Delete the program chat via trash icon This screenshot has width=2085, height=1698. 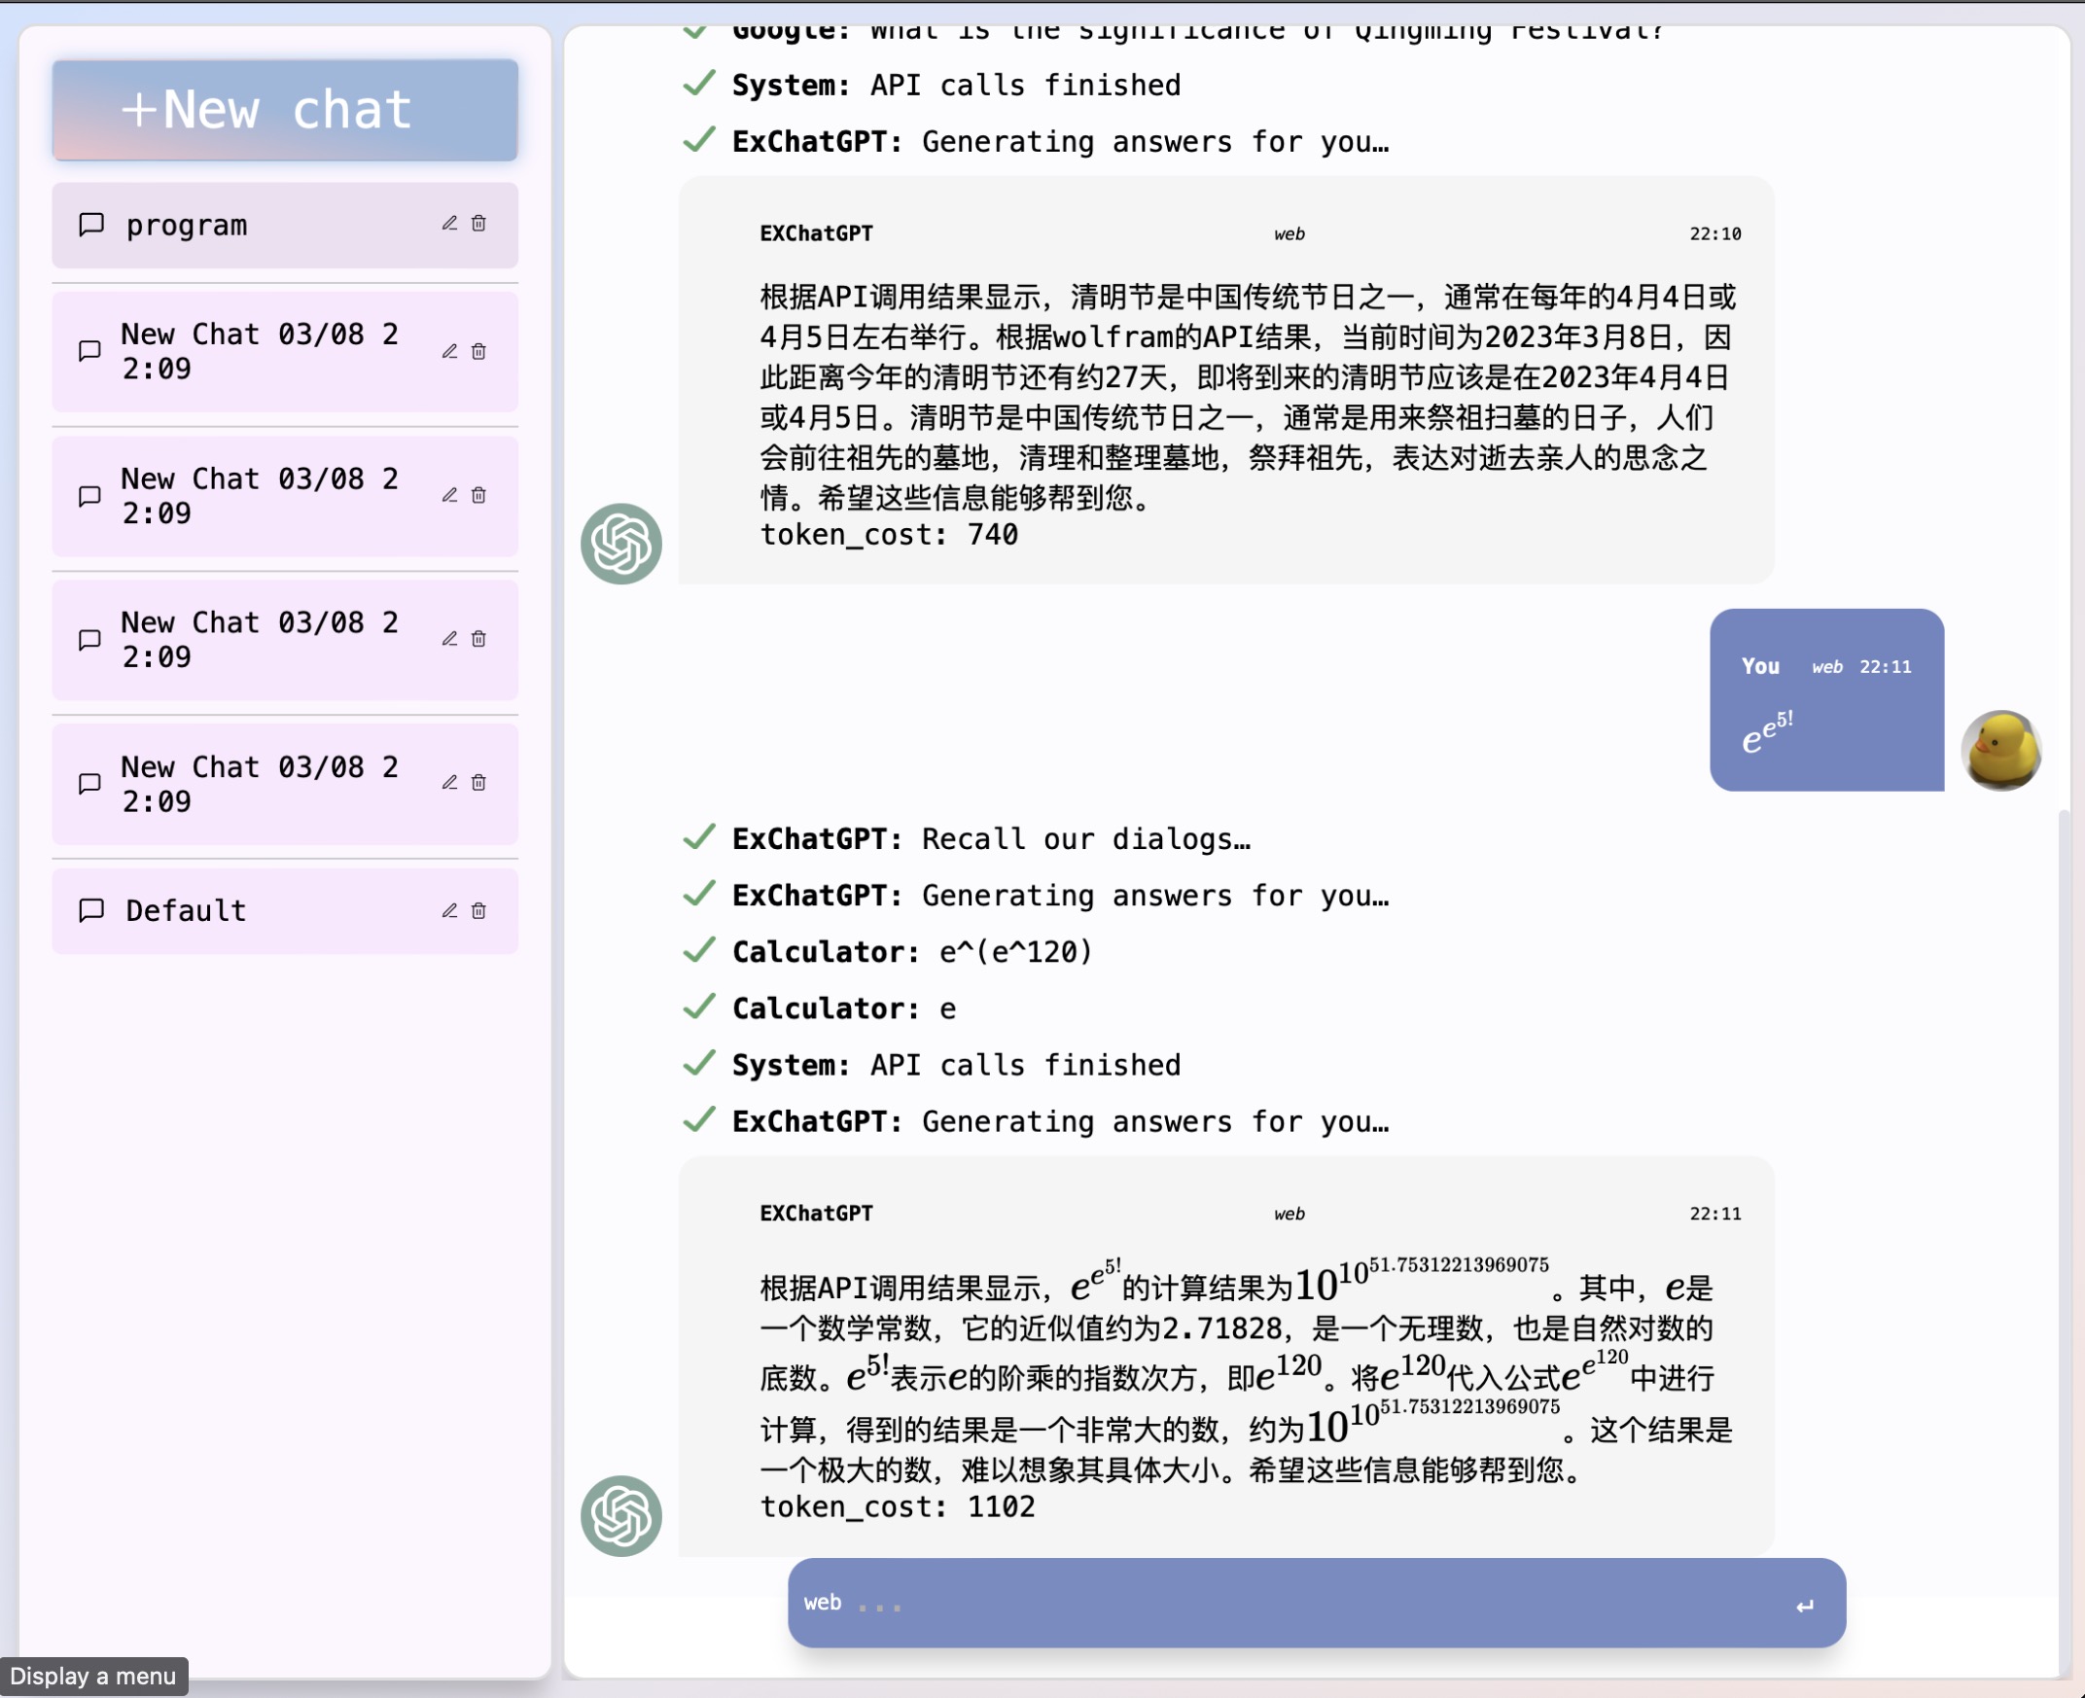pos(478,224)
